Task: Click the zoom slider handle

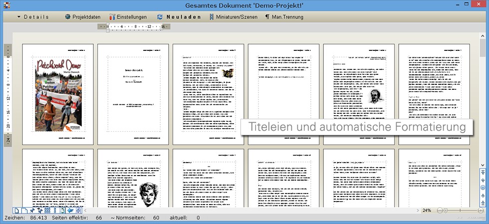Action: point(445,211)
